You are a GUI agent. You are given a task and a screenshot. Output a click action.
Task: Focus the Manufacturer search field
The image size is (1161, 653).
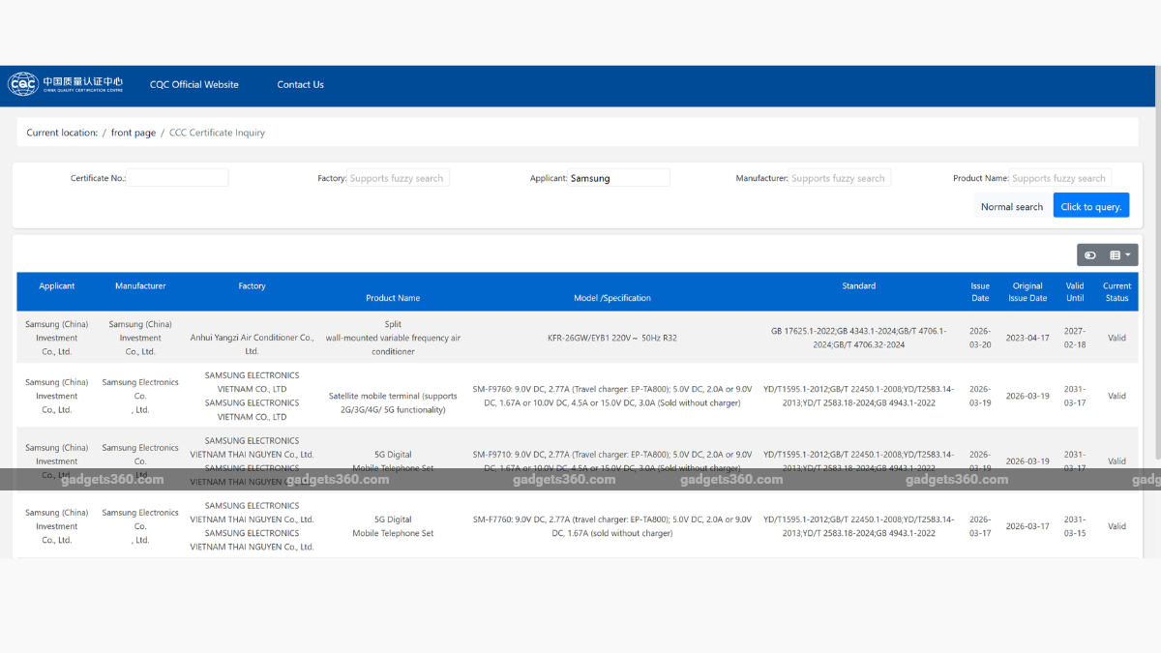coord(839,178)
